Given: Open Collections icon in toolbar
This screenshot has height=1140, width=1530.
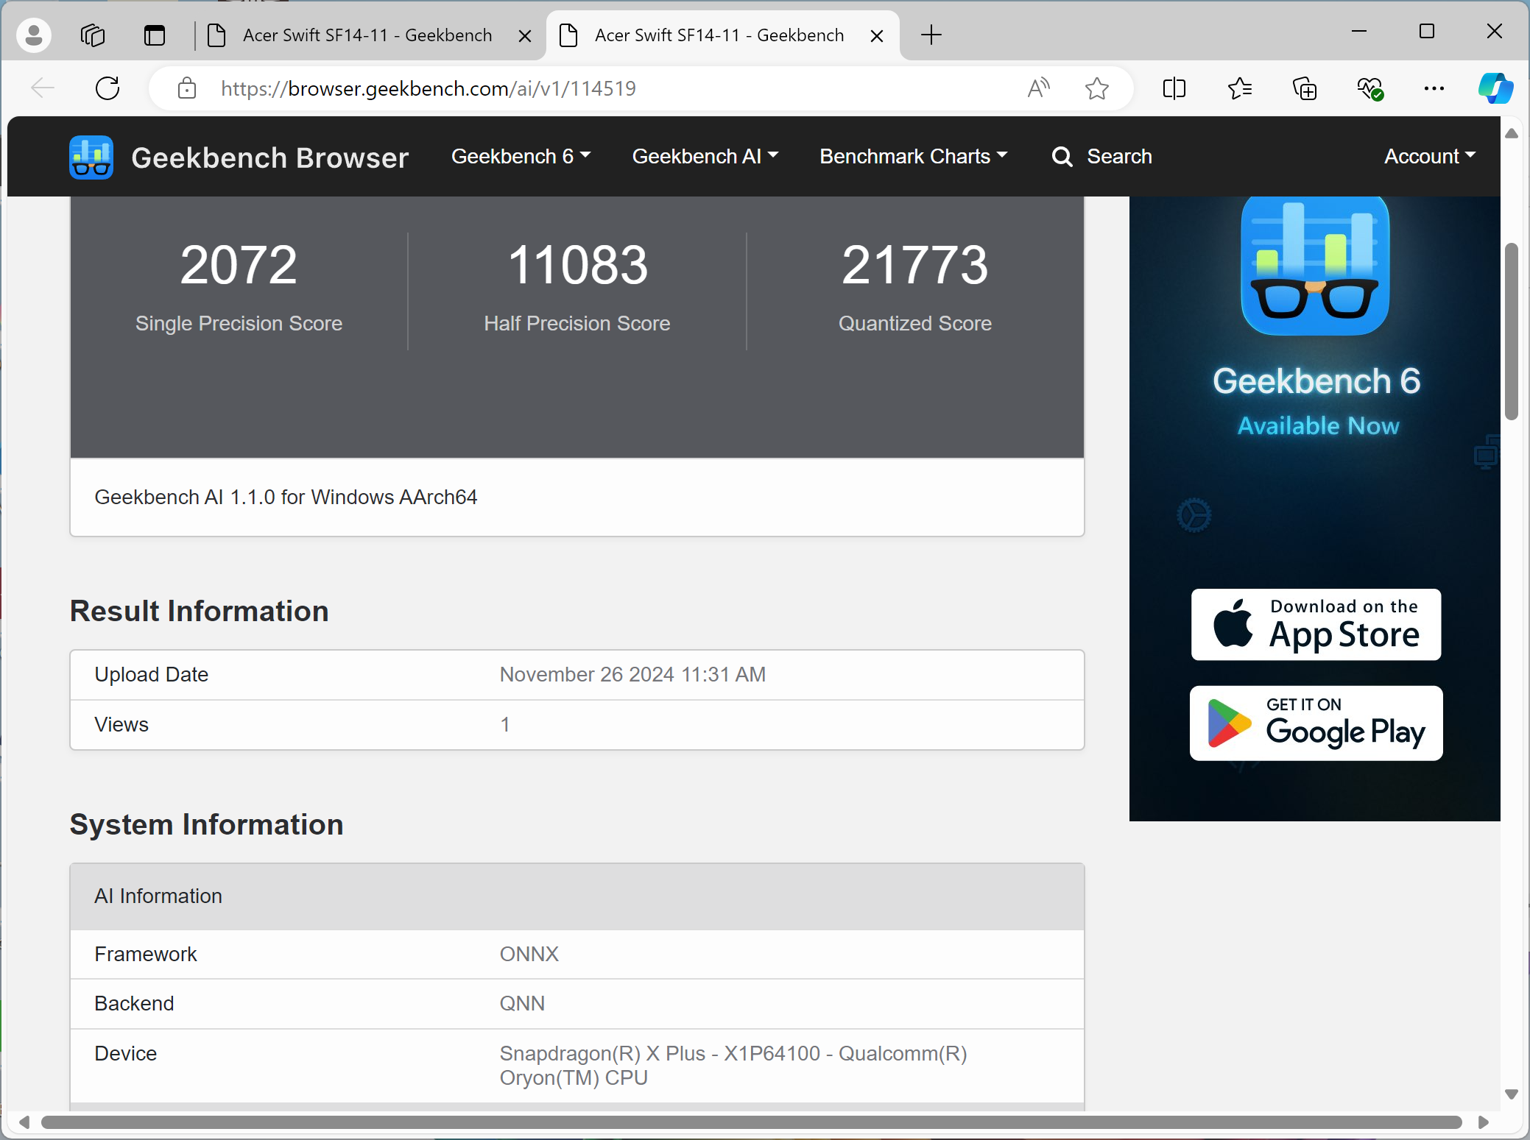Looking at the screenshot, I should pos(1305,88).
